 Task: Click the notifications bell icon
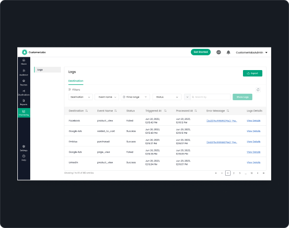(x=228, y=52)
